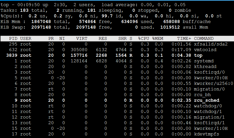The width and height of the screenshot is (234, 138).
Task: Click the COMMAND column header
Action: click(x=204, y=39)
